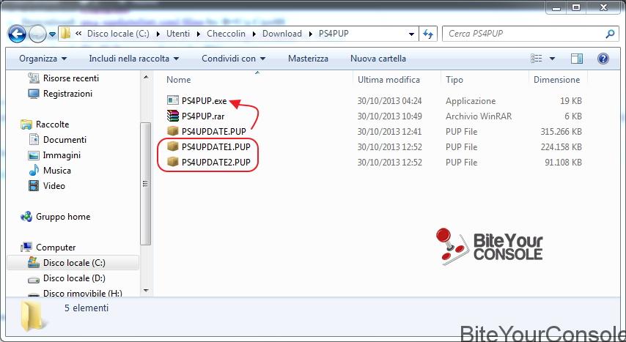Select Disco locale (C:) in sidebar
626x342 pixels.
(x=74, y=263)
